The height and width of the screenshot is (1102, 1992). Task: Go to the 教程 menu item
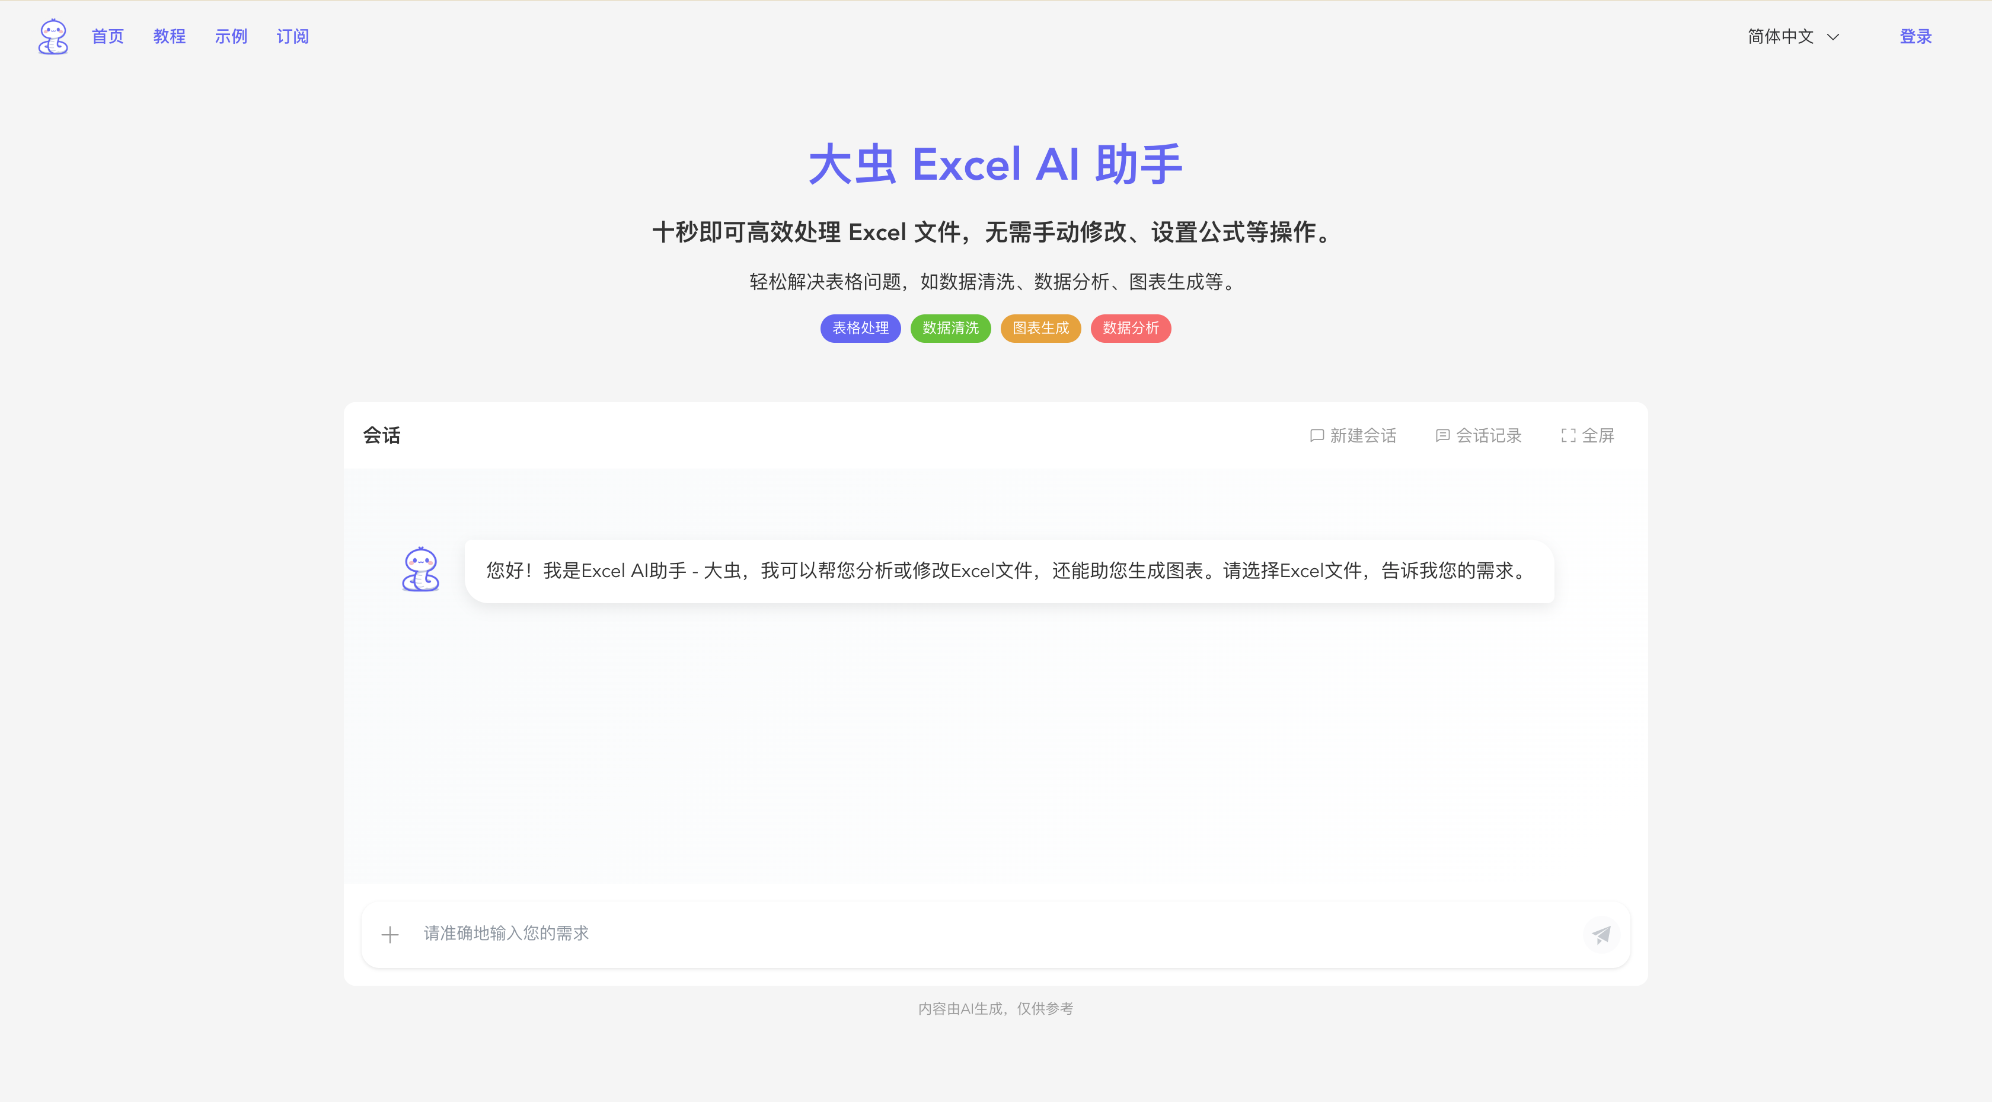point(170,36)
